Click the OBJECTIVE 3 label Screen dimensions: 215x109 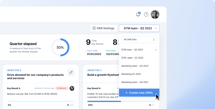pyautogui.click(x=94, y=70)
